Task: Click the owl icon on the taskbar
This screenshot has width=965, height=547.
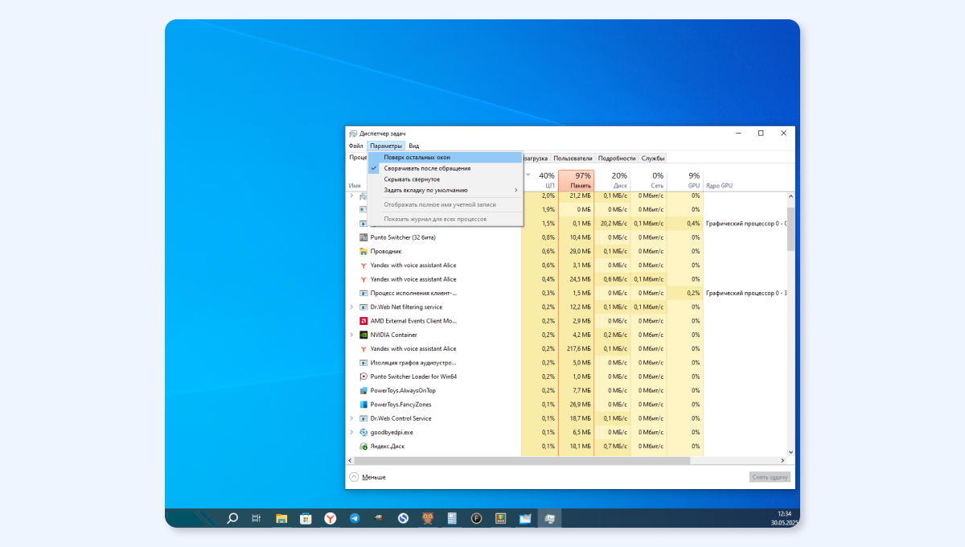Action: click(x=428, y=519)
